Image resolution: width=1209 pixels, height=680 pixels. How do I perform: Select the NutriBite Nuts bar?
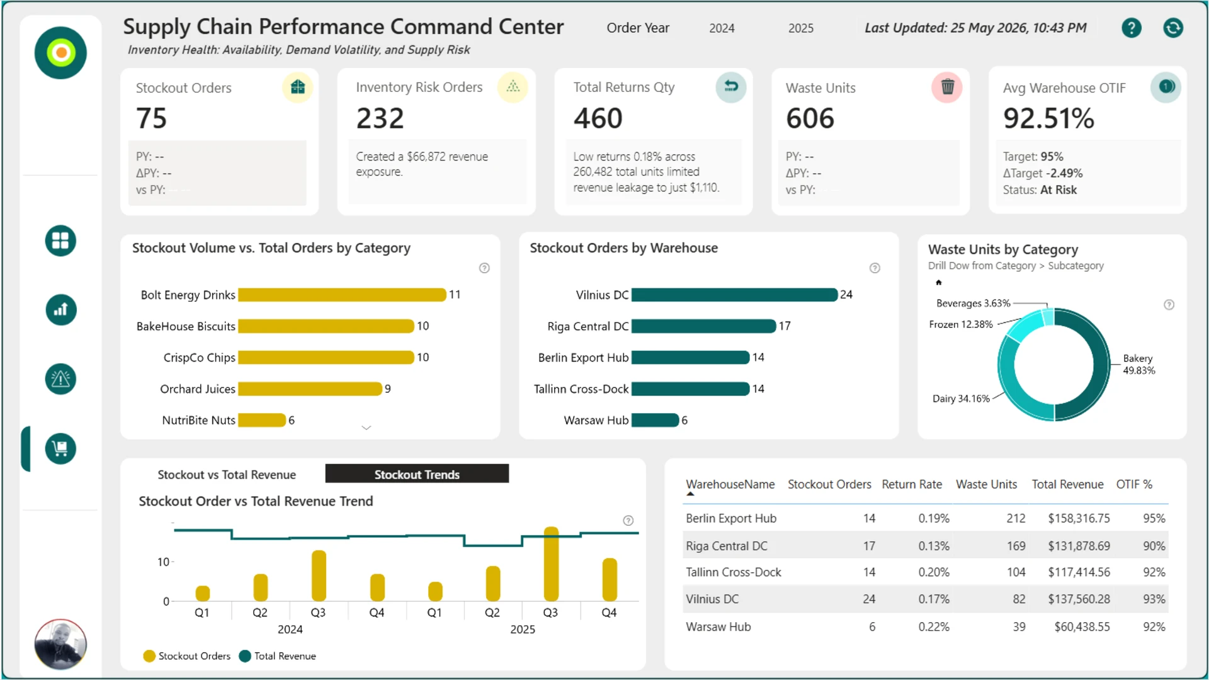point(262,420)
